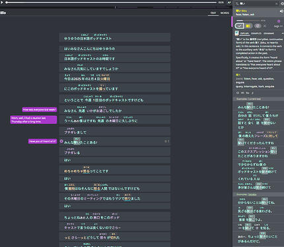Click the 'I had a reunion last Thursday' translation bubble
The height and width of the screenshot is (247, 284).
pos(34,120)
